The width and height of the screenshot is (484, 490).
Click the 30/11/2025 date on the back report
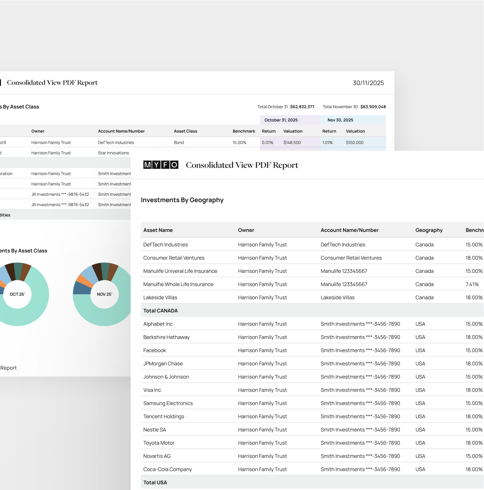click(368, 83)
